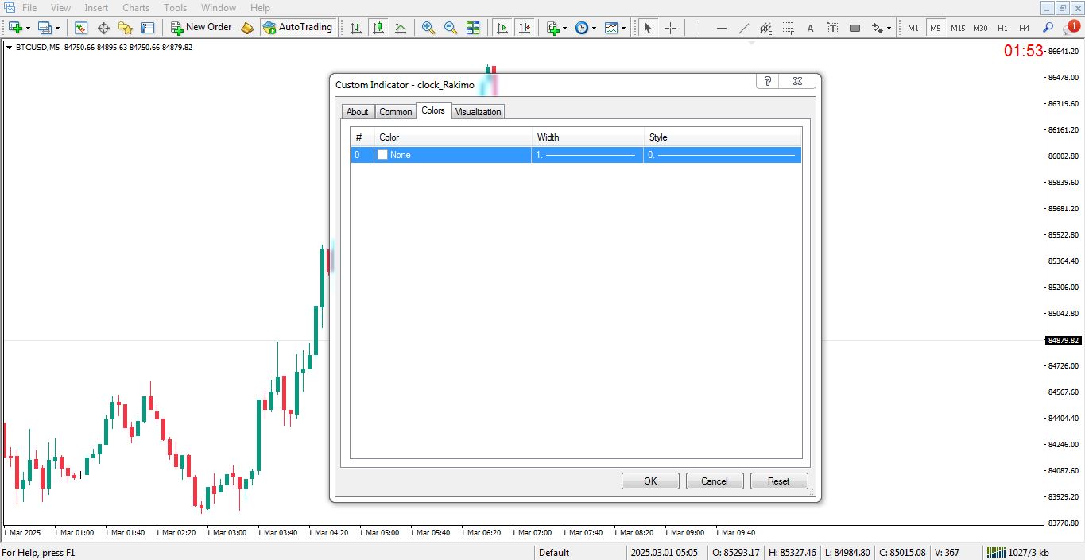Pick the None color swatch in row 0
1085x560 pixels.
pos(382,155)
